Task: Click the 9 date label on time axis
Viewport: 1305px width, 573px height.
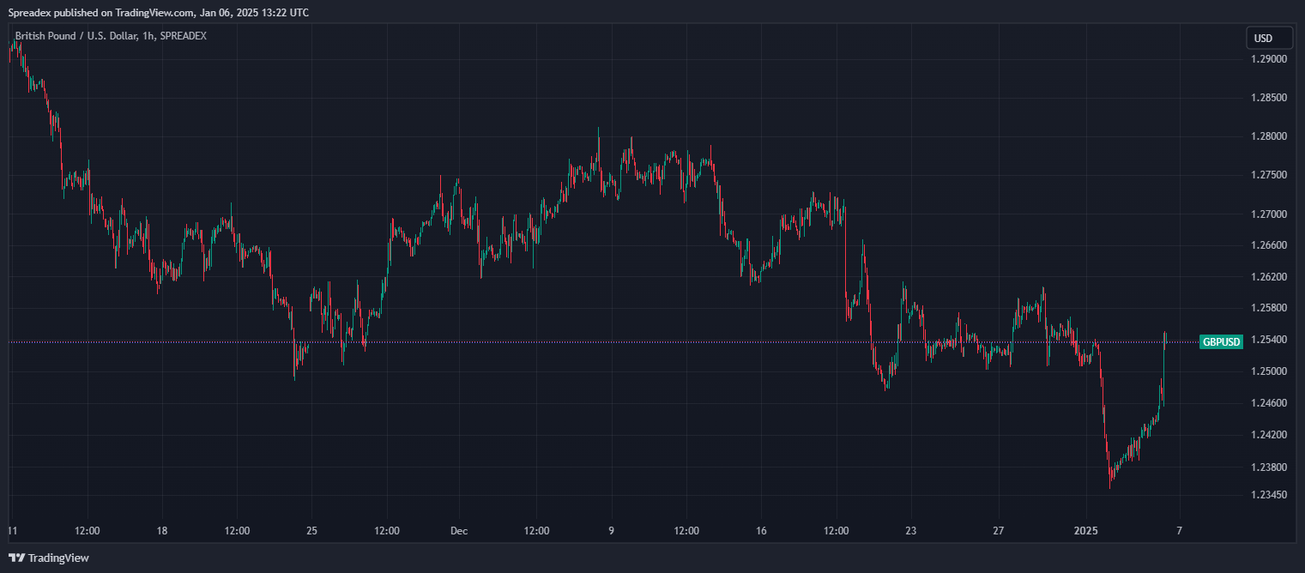Action: point(612,531)
